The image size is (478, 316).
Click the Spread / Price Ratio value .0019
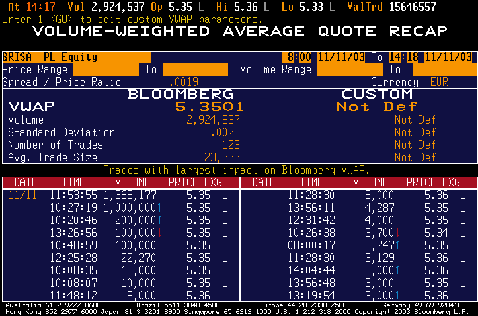[x=184, y=82]
